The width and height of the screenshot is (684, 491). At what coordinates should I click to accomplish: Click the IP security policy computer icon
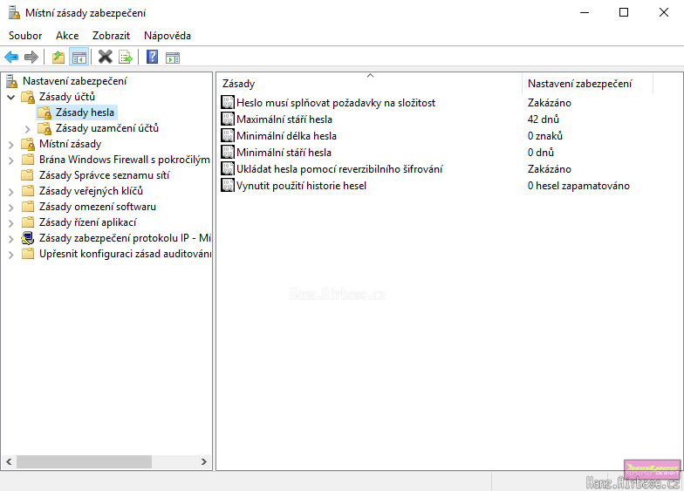(x=28, y=237)
